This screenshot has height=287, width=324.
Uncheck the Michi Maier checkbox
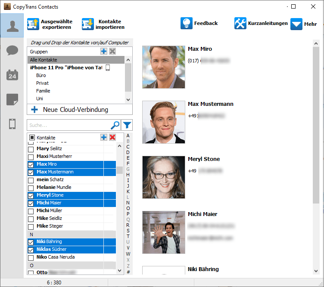pyautogui.click(x=31, y=204)
